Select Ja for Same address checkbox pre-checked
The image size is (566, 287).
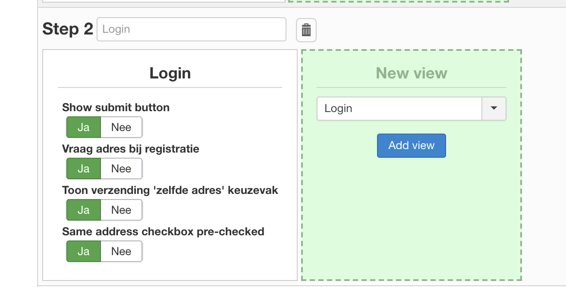(x=84, y=251)
